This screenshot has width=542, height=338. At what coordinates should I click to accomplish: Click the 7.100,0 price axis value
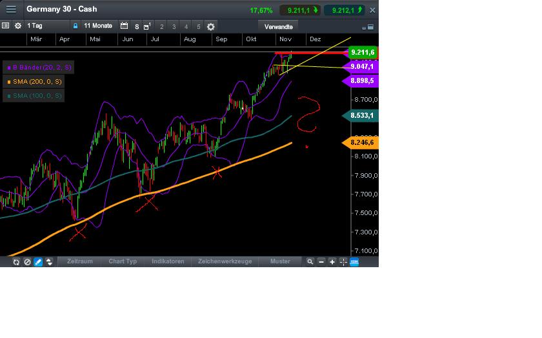(x=366, y=250)
